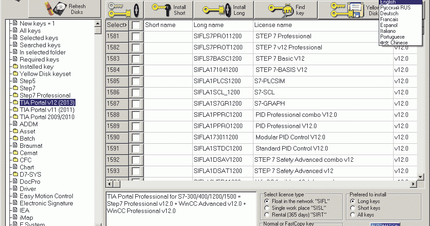The image size is (430, 226).
Task: Check the box for row 1593
Action: click(x=136, y=171)
